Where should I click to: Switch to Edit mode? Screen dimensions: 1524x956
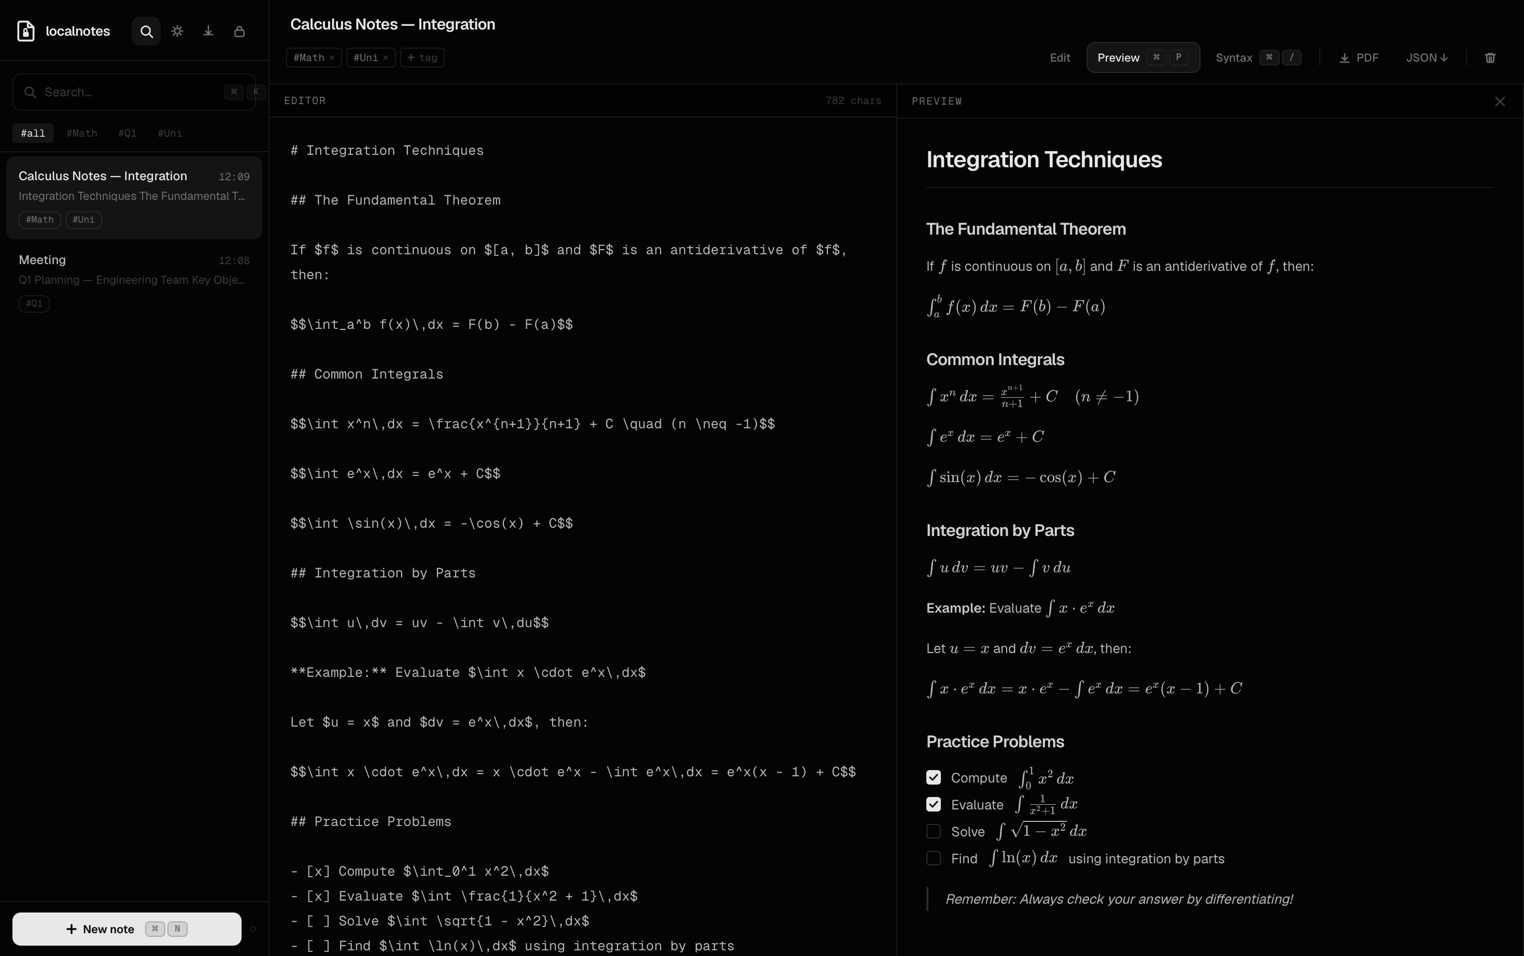click(1060, 57)
